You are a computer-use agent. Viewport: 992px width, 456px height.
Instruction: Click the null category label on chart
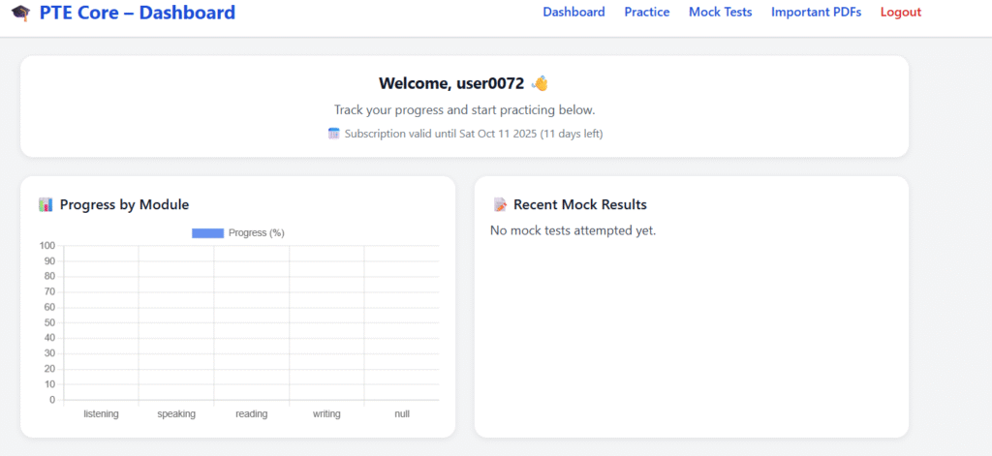402,414
